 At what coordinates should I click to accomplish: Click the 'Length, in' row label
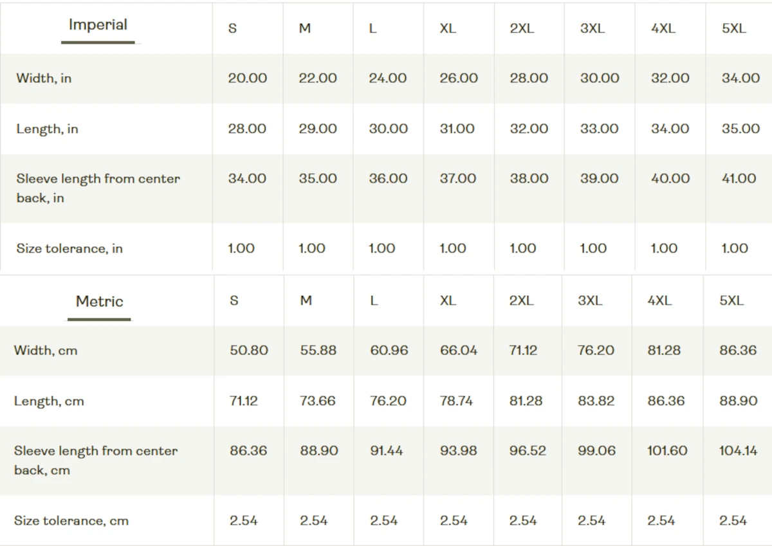coord(47,129)
